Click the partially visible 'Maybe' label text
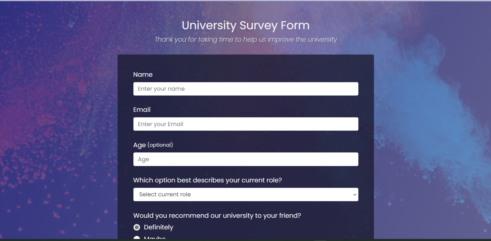491x241 pixels. pyautogui.click(x=155, y=238)
